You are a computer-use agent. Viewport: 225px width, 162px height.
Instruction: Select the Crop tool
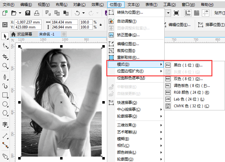coord(5,57)
